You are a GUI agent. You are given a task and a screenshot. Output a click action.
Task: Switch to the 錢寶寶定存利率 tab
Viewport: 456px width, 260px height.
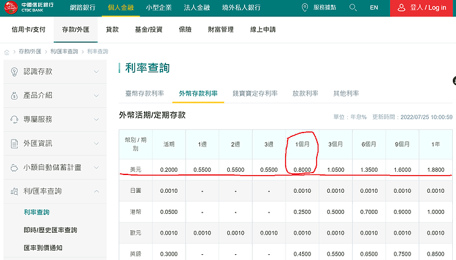coord(255,93)
